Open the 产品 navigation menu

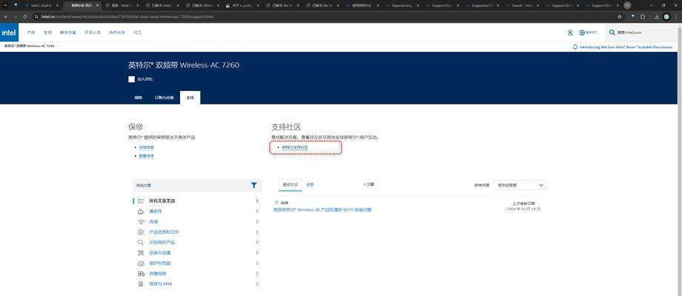point(31,33)
